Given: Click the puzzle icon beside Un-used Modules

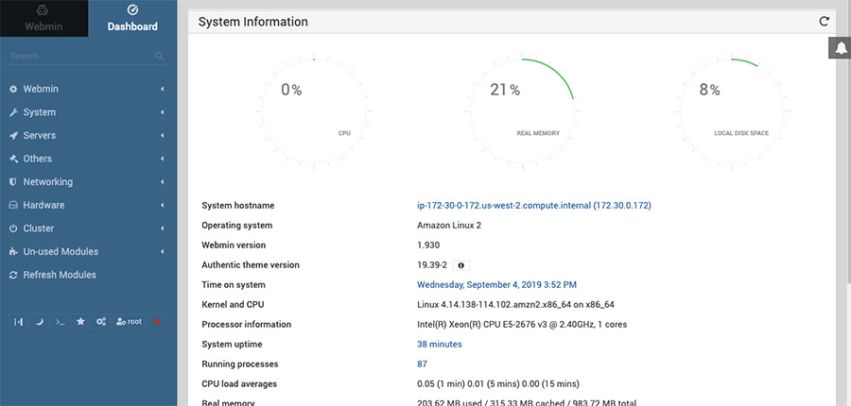Looking at the screenshot, I should click(x=13, y=251).
